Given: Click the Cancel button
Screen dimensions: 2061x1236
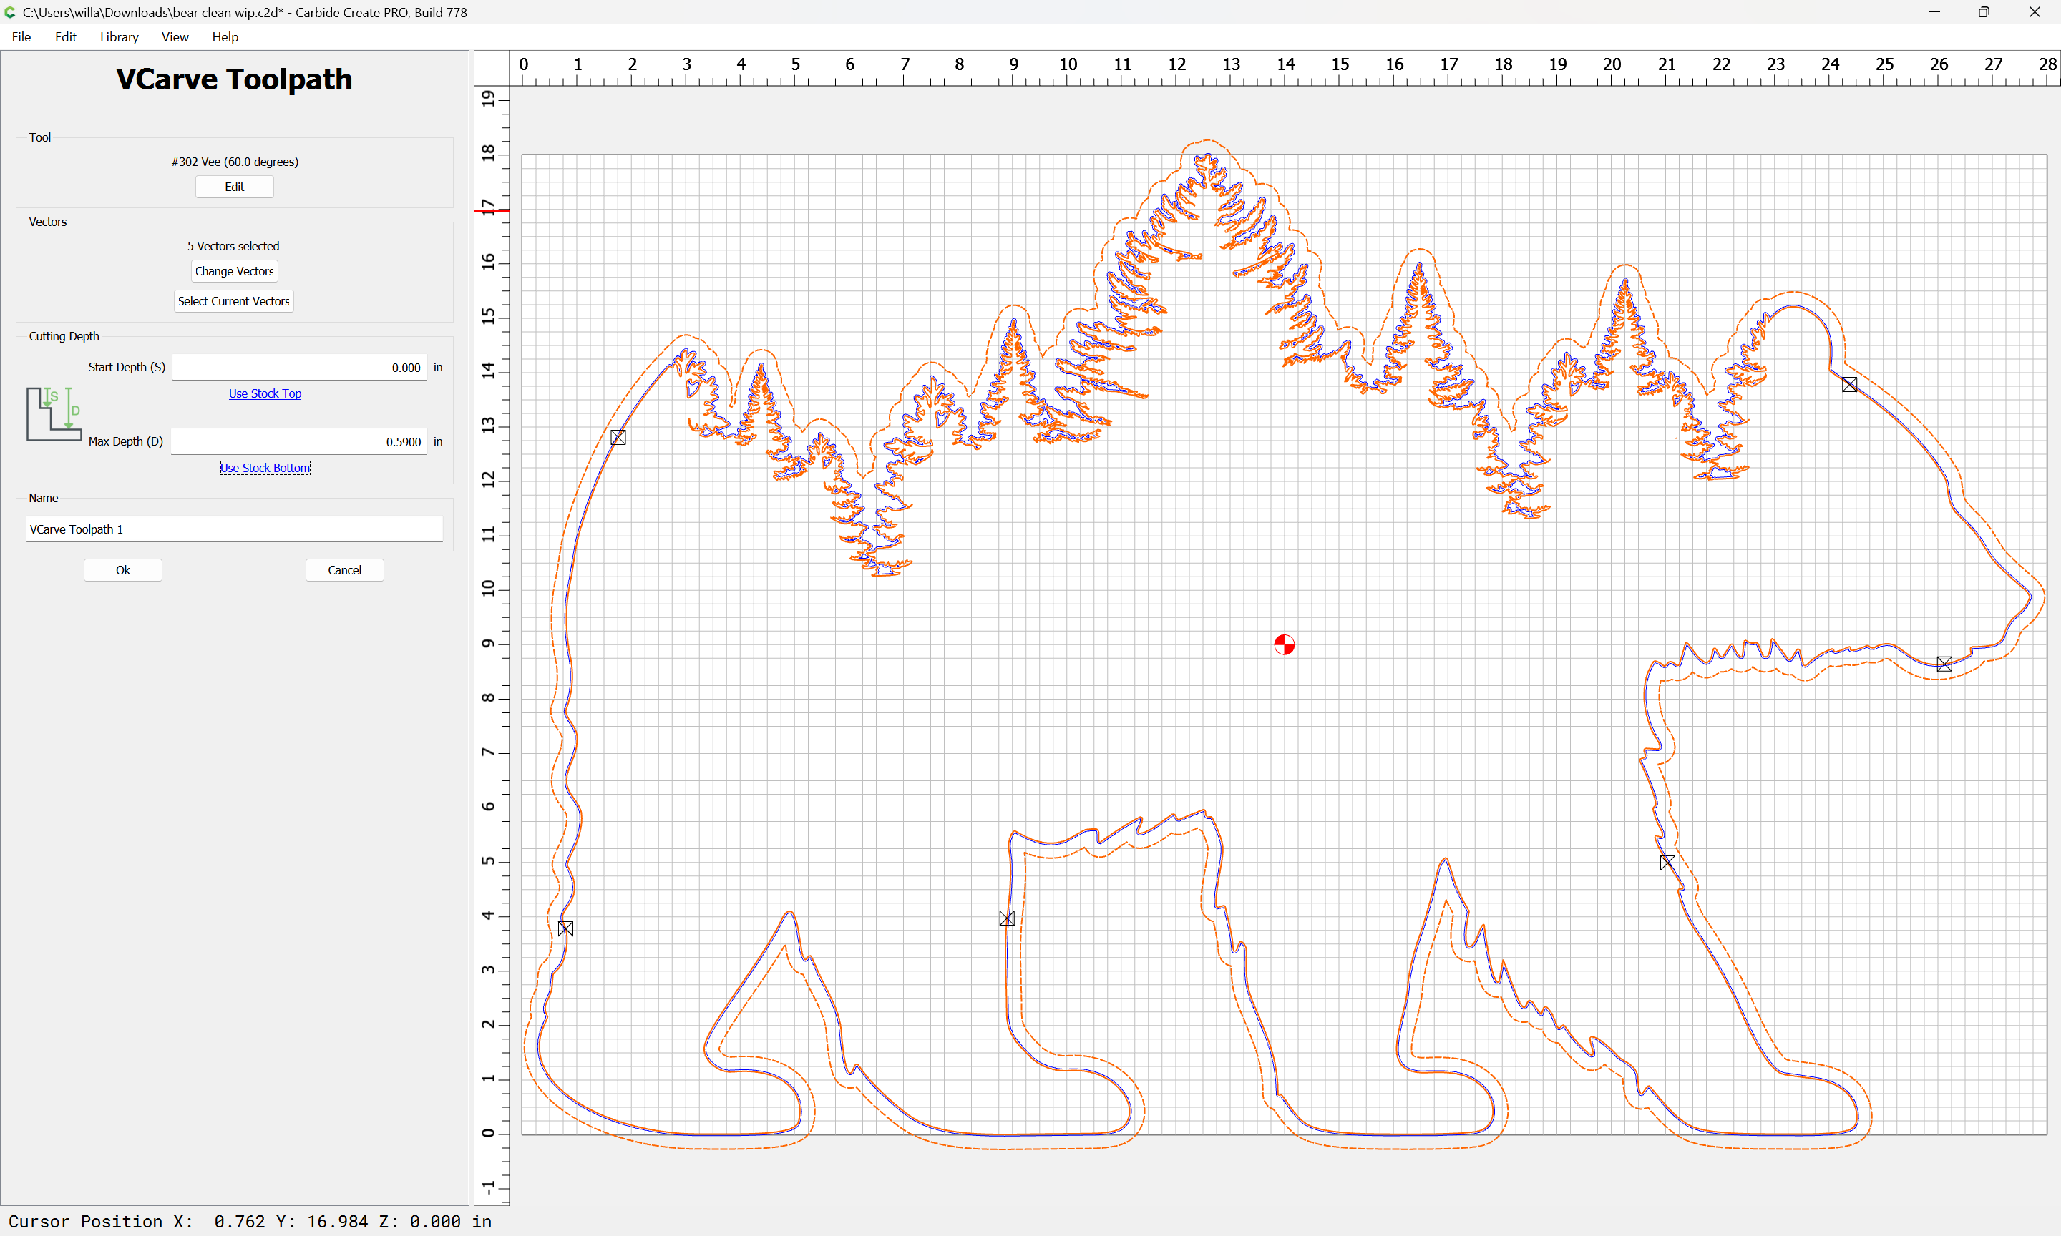Looking at the screenshot, I should [344, 569].
